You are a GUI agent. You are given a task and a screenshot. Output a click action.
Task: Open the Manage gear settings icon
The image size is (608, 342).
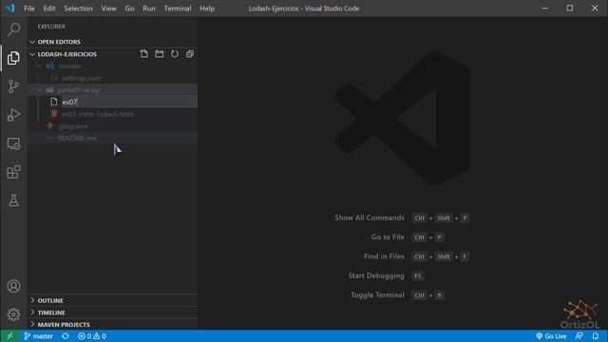coord(13,314)
